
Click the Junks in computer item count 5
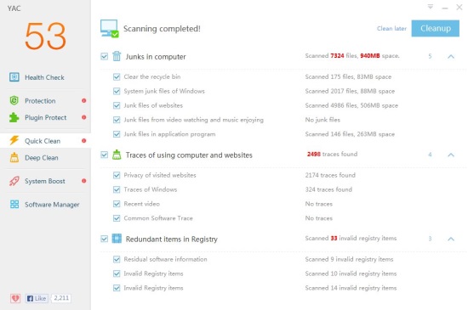430,56
